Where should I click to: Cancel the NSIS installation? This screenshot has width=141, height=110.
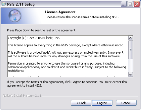[x=126, y=103]
